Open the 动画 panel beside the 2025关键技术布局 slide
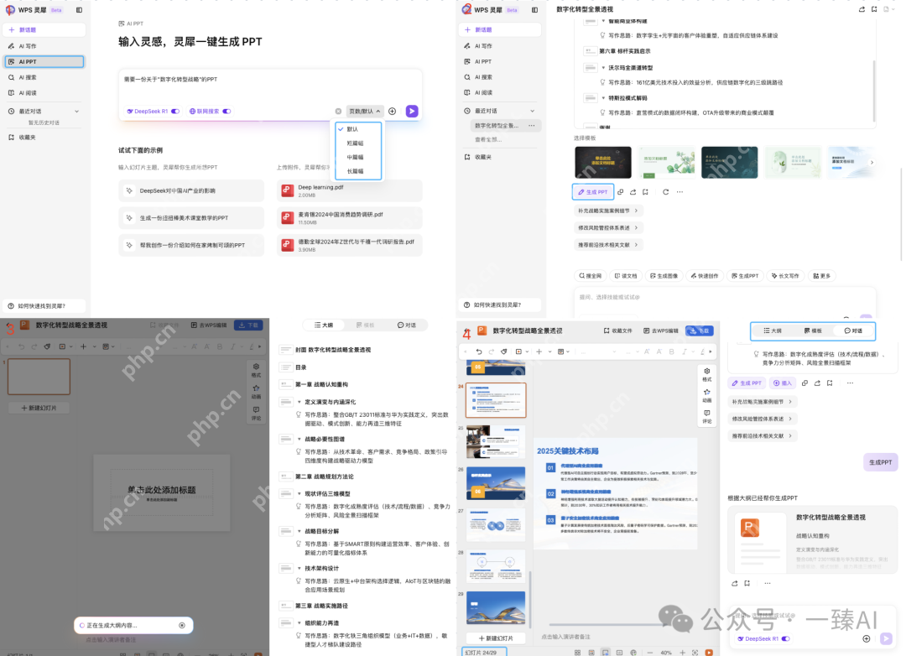Screen dimensions: 906x656 click(706, 395)
